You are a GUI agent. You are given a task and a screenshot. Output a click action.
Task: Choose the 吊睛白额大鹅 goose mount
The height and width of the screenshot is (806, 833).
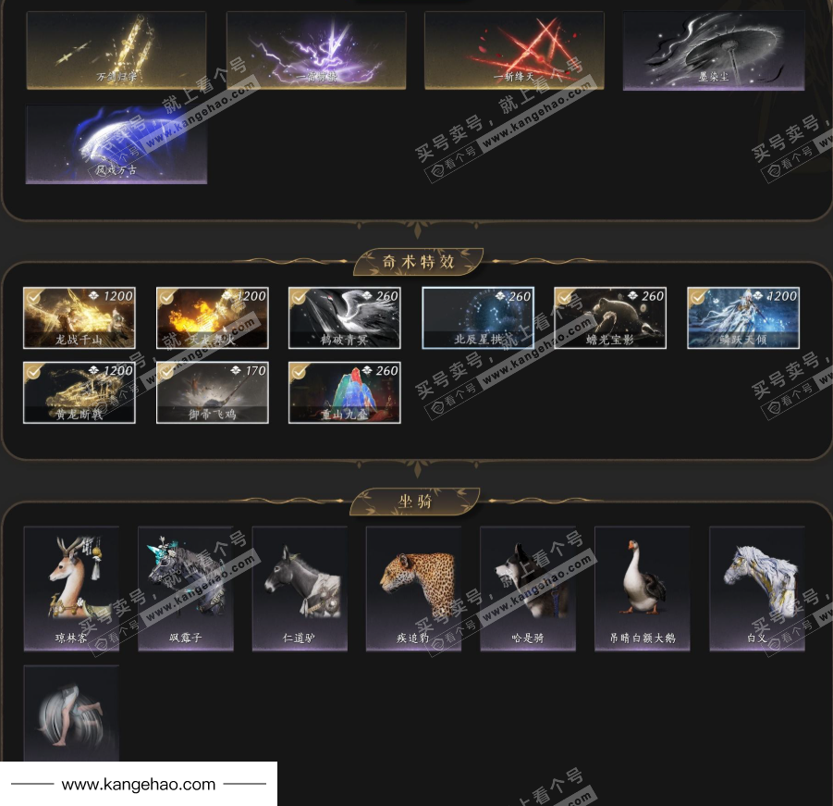pos(642,589)
